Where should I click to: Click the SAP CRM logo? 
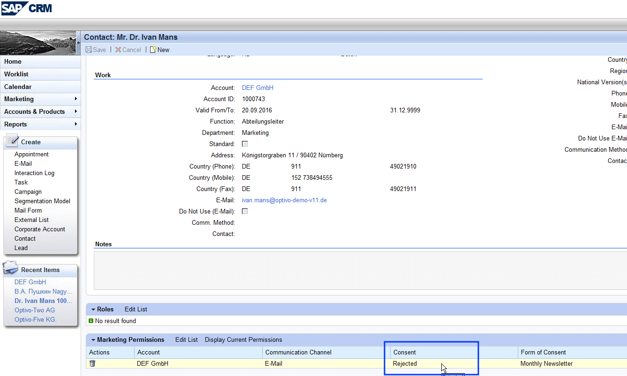click(x=26, y=8)
